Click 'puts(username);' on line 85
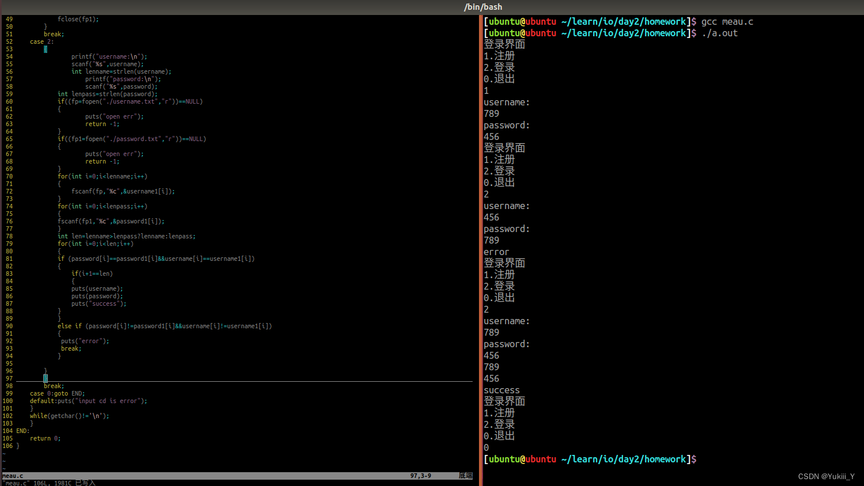 pos(97,288)
